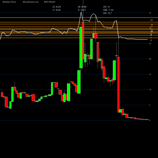Click the 0 price axis label
Viewport: 158px width, 158px height.
click(150, 120)
